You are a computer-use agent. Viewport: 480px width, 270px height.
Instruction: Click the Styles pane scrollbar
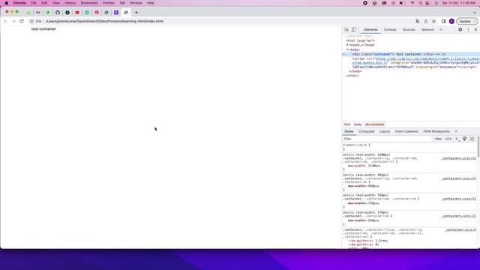pyautogui.click(x=478, y=146)
